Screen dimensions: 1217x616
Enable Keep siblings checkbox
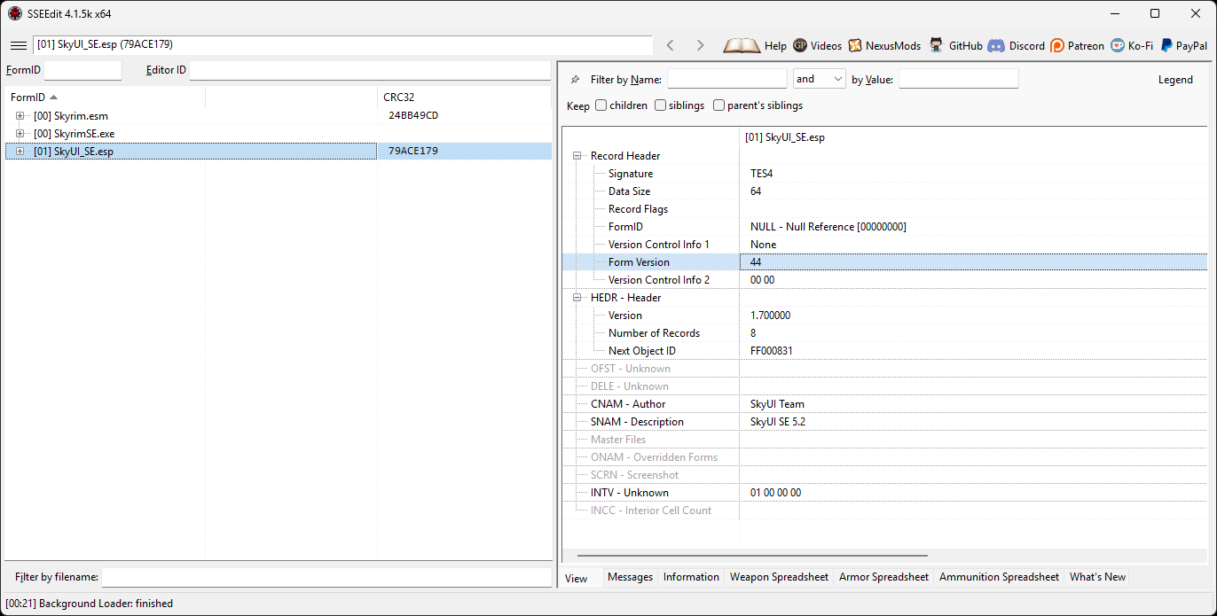(661, 105)
